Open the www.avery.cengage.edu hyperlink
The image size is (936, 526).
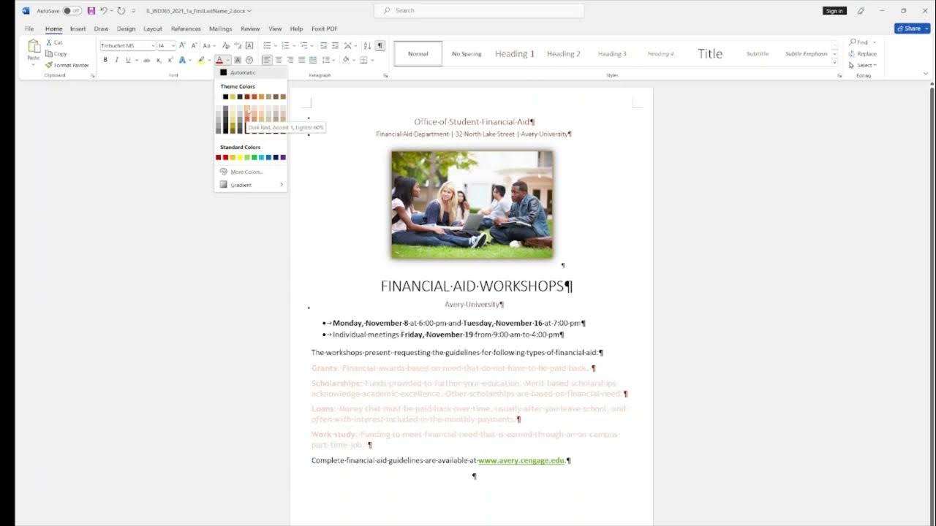point(521,460)
